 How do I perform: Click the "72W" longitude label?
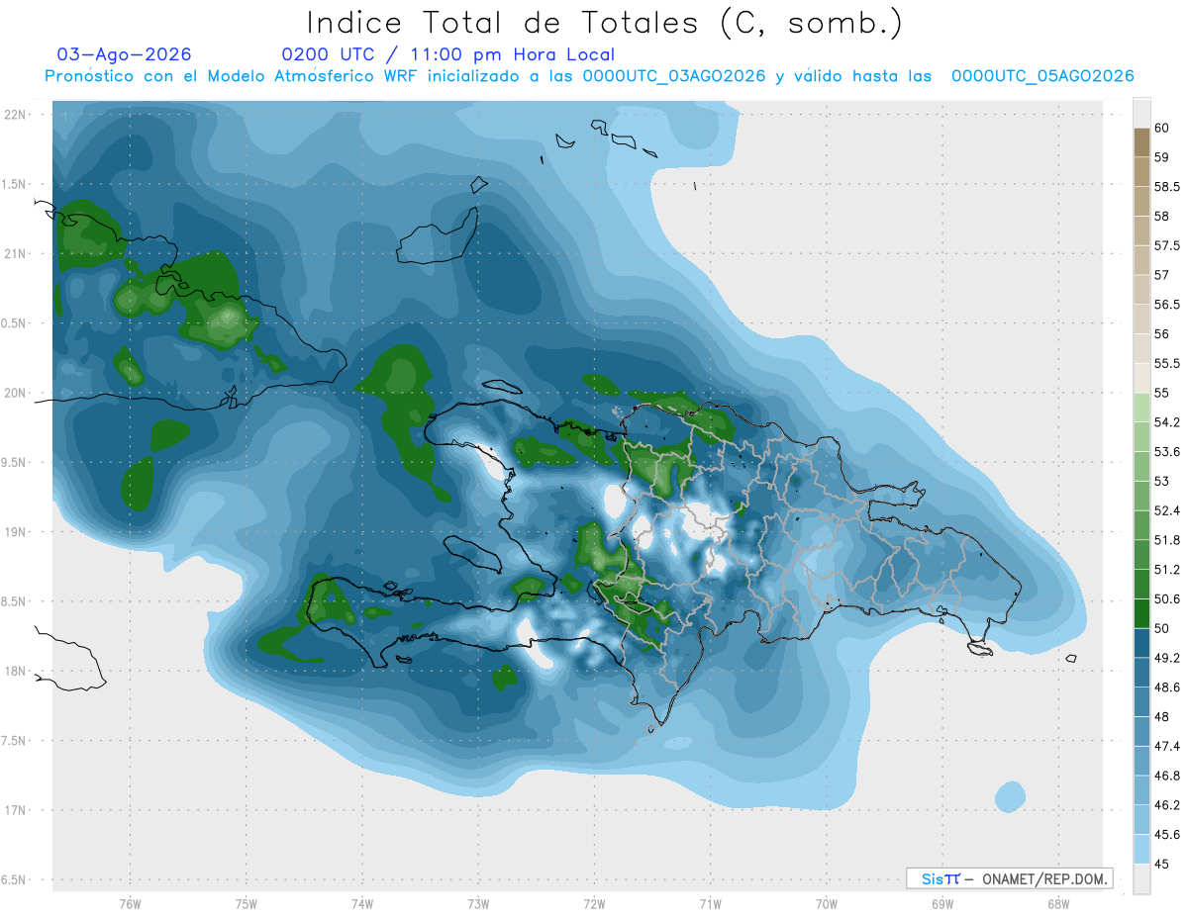[x=594, y=903]
